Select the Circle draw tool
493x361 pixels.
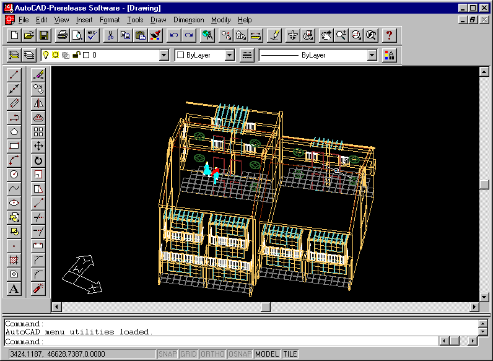click(x=14, y=175)
